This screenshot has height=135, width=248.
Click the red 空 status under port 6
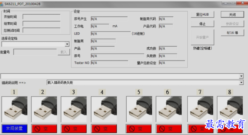tap(169, 129)
